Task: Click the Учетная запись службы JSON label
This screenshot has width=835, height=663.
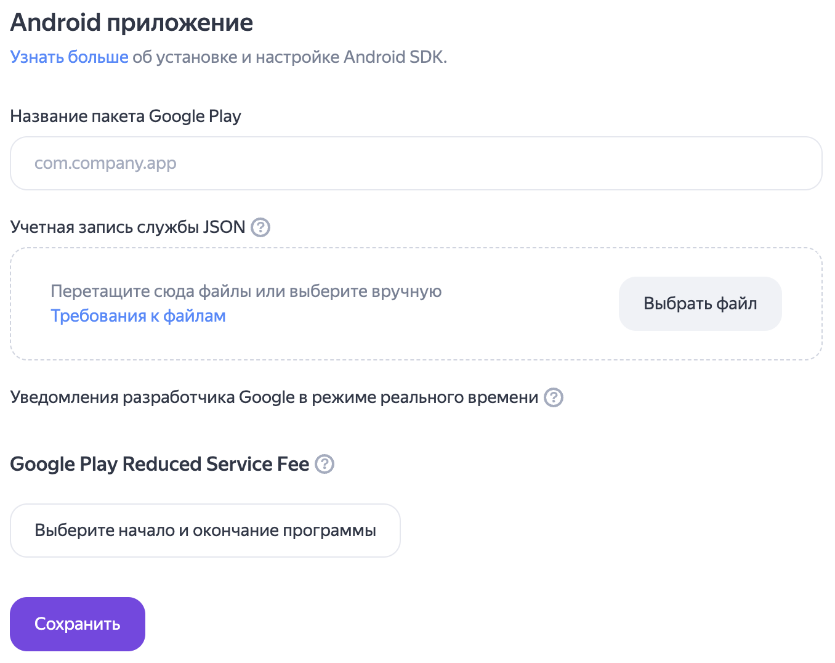Action: (x=127, y=227)
